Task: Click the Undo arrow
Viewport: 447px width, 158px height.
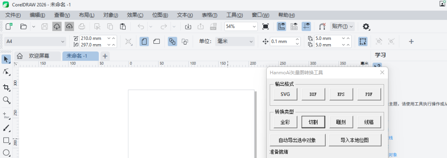Action: pyautogui.click(x=141, y=27)
